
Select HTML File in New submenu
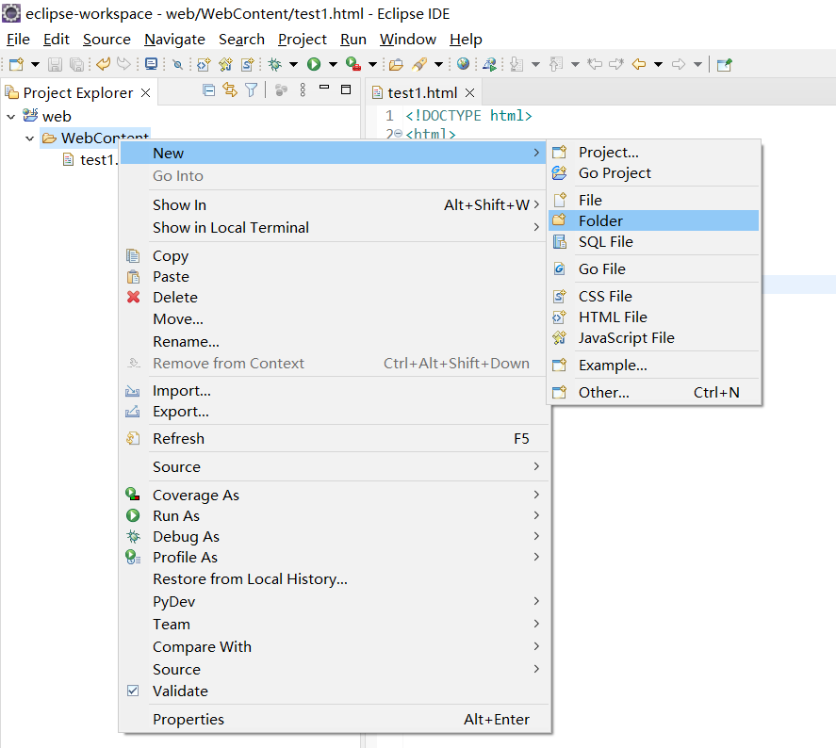click(x=653, y=317)
